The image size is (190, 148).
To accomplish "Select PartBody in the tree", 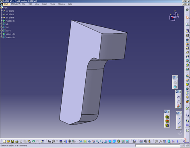I will 10,21.
